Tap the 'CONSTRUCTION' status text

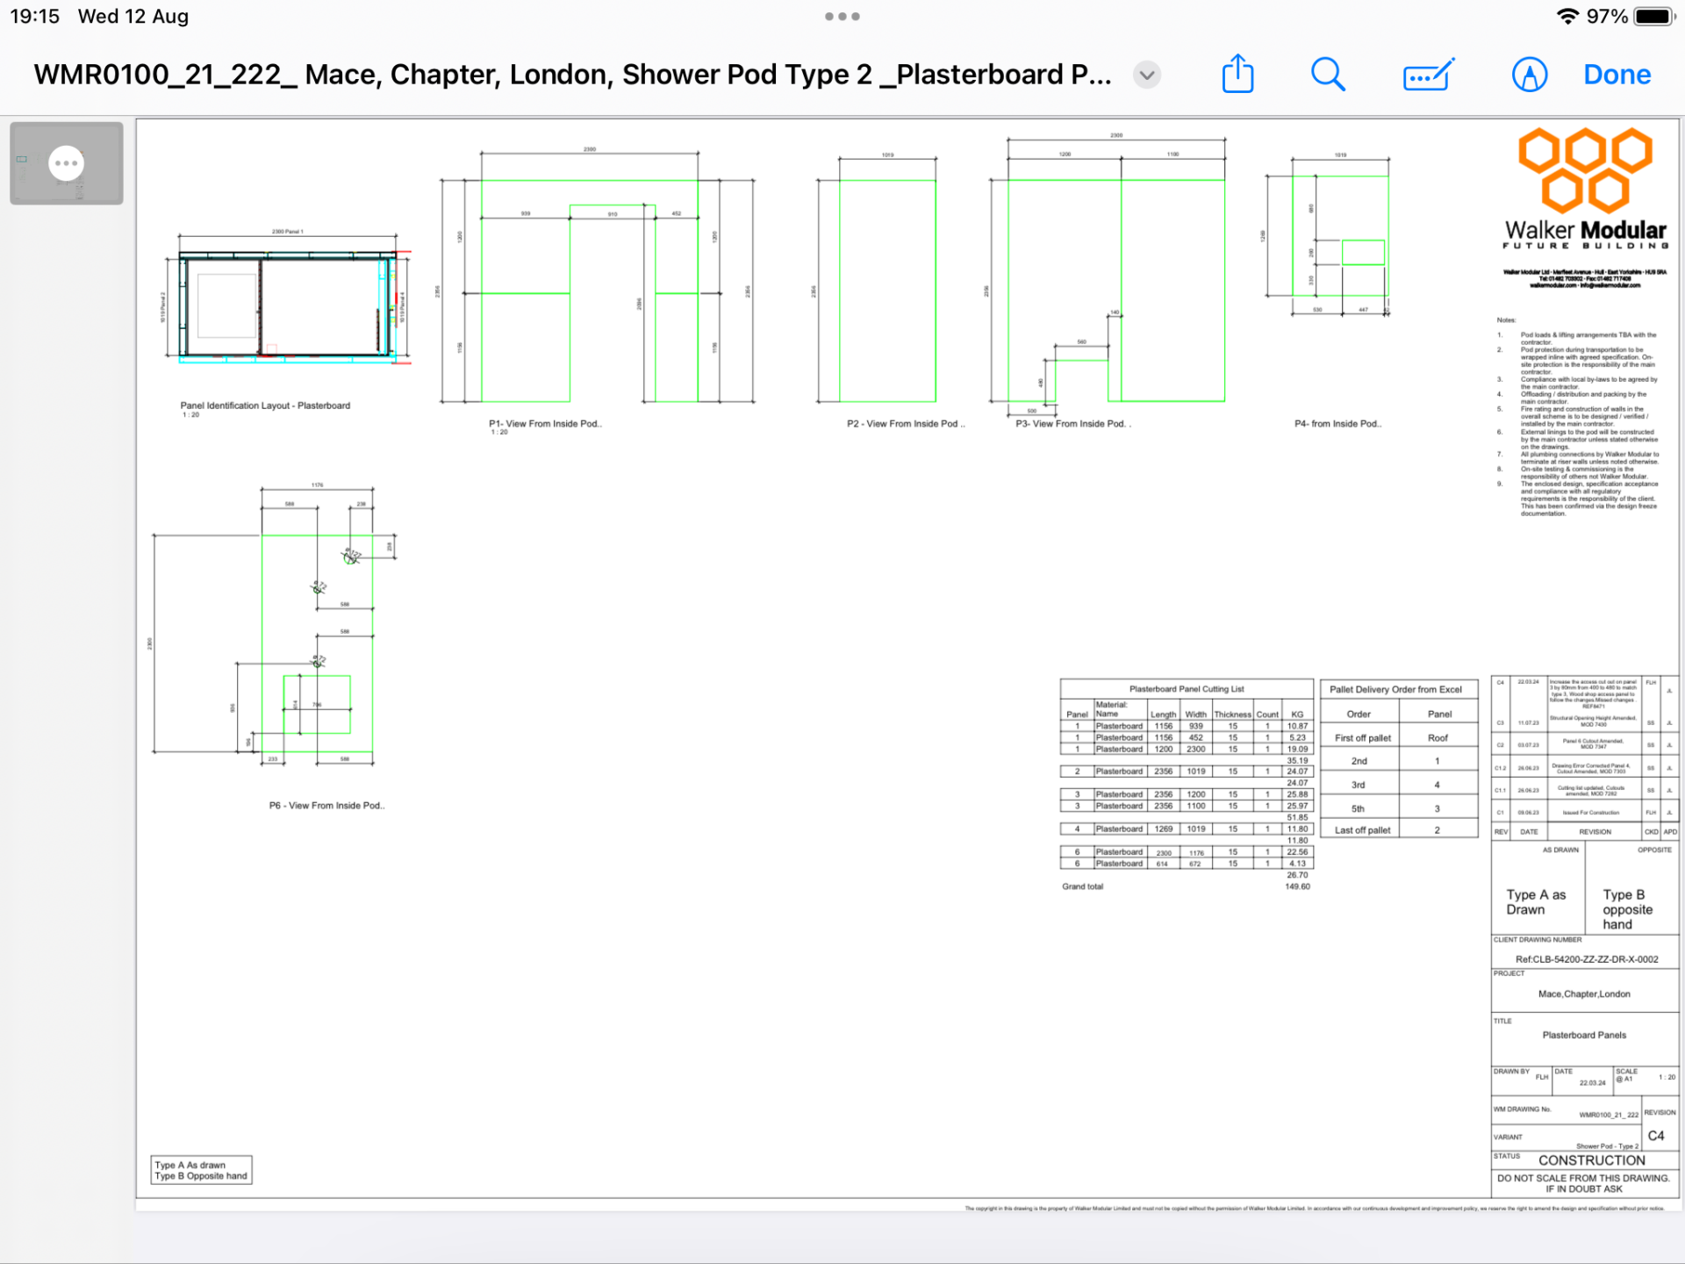1592,1160
